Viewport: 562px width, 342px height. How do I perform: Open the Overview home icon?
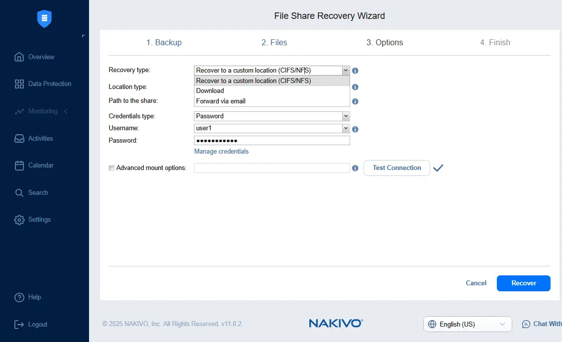[19, 57]
